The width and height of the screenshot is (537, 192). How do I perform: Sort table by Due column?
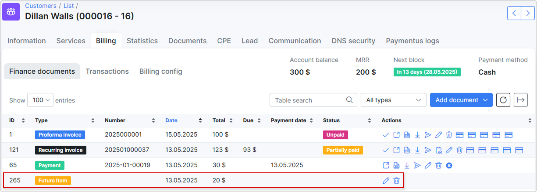click(x=252, y=120)
